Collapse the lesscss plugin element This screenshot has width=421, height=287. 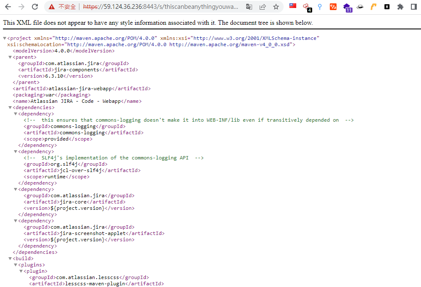[x=21, y=271]
